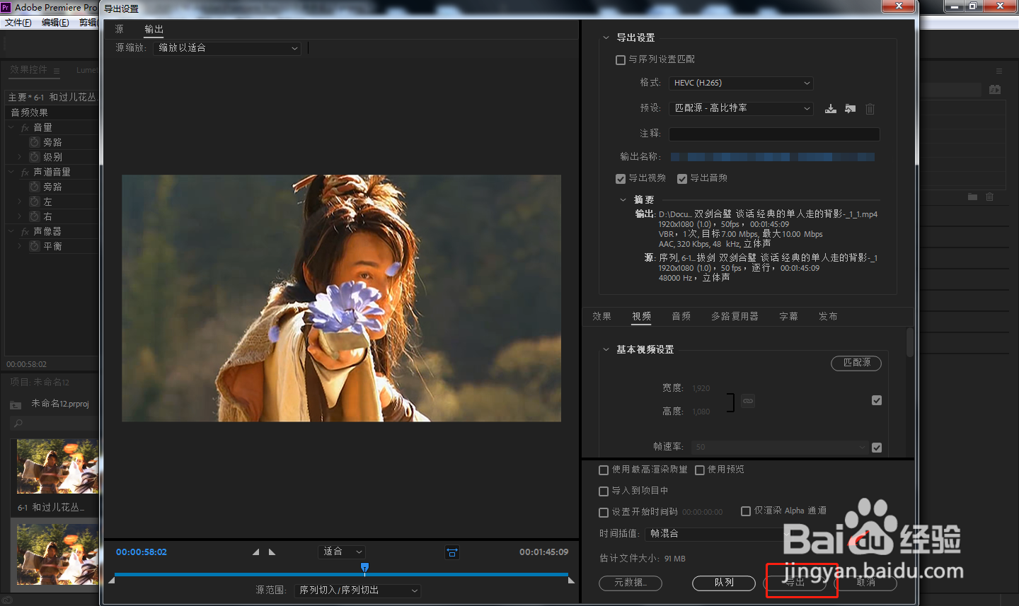Open the hamburger menu in right background panel
This screenshot has width=1019, height=606.
[x=999, y=71]
